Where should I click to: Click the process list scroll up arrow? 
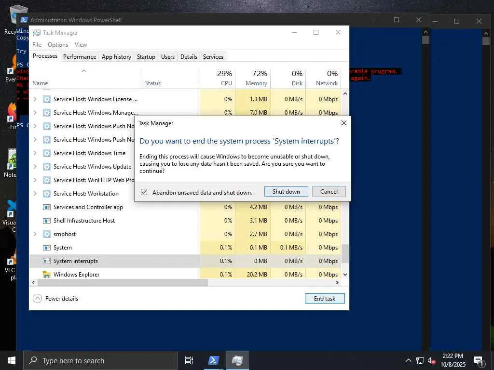(x=345, y=94)
